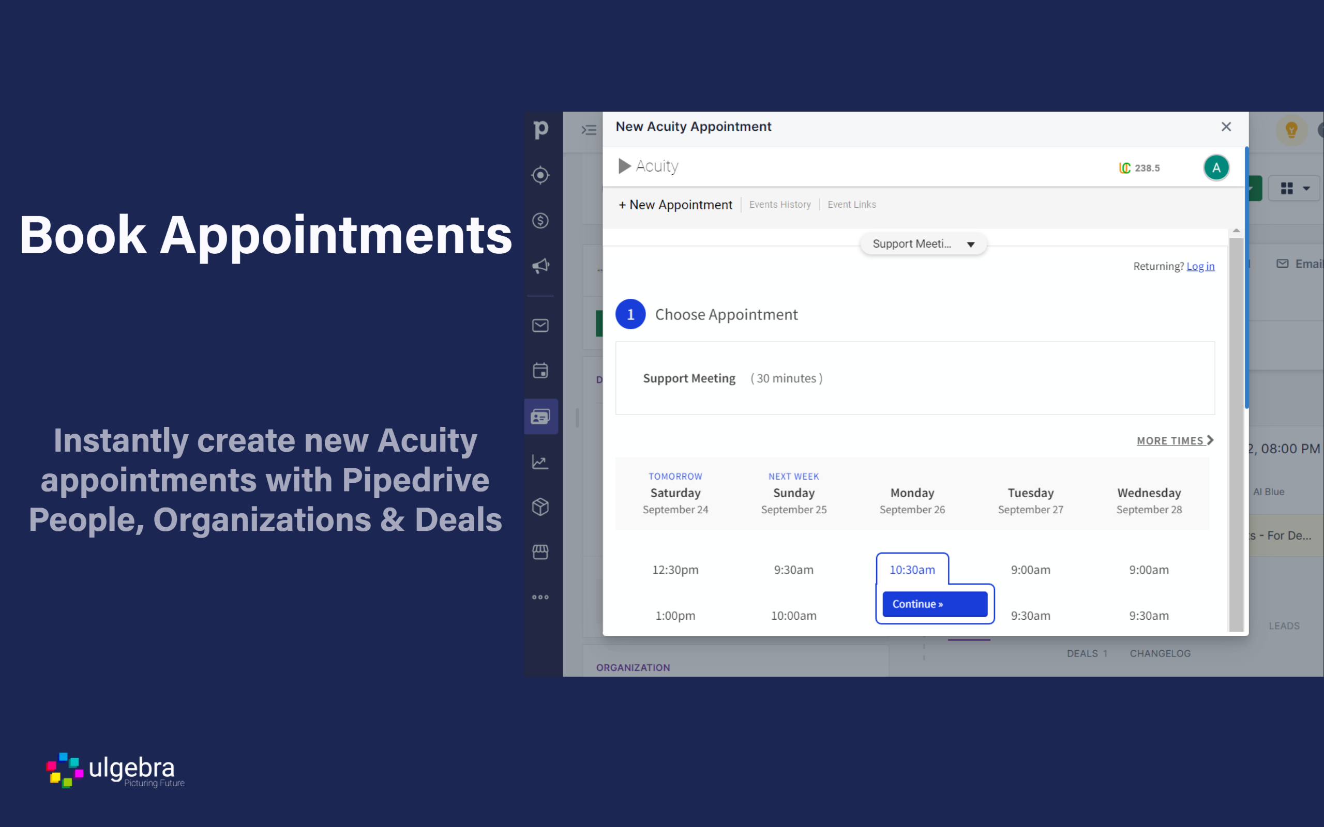Open the green A user avatar
This screenshot has width=1324, height=827.
click(1216, 167)
